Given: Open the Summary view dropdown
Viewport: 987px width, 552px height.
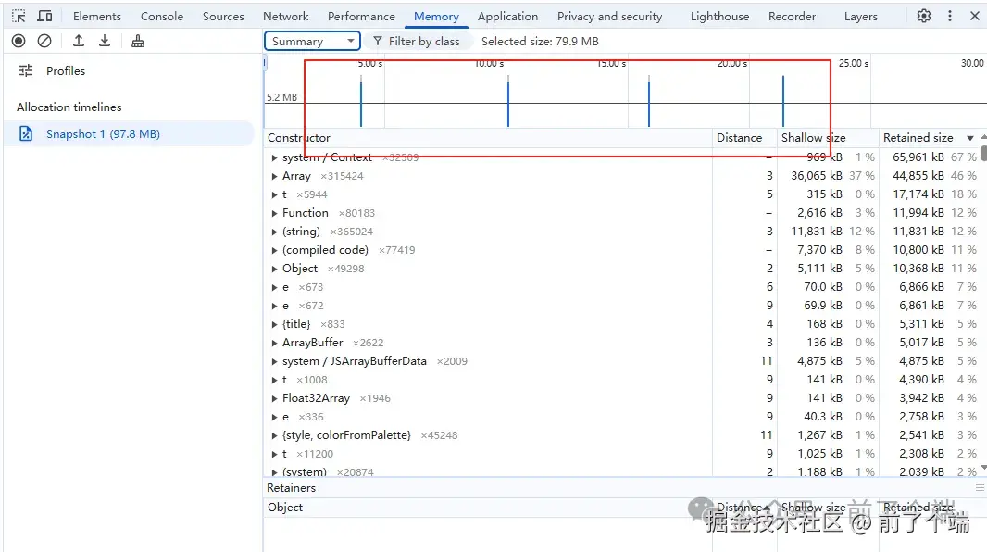Looking at the screenshot, I should (x=312, y=41).
